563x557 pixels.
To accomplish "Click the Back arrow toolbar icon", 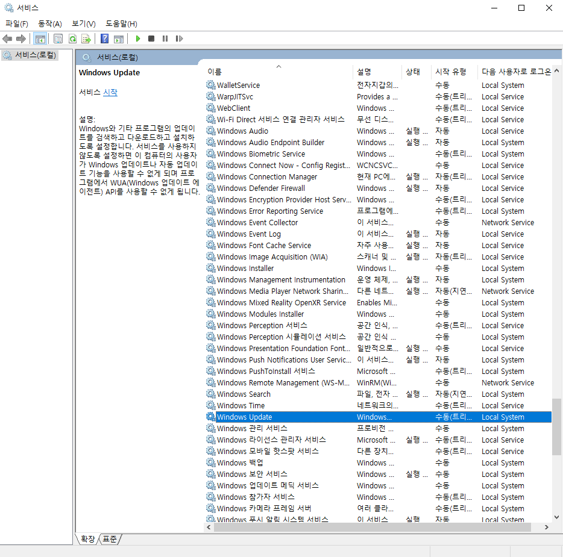I will pyautogui.click(x=7, y=39).
